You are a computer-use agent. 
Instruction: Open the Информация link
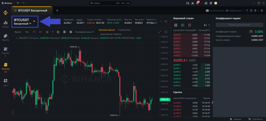click(234, 10)
